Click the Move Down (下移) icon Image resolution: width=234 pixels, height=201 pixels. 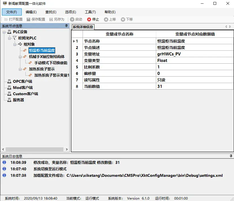coord(123,19)
